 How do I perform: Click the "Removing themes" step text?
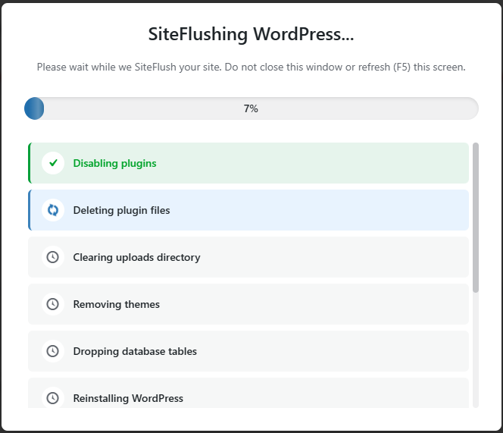pyautogui.click(x=116, y=304)
